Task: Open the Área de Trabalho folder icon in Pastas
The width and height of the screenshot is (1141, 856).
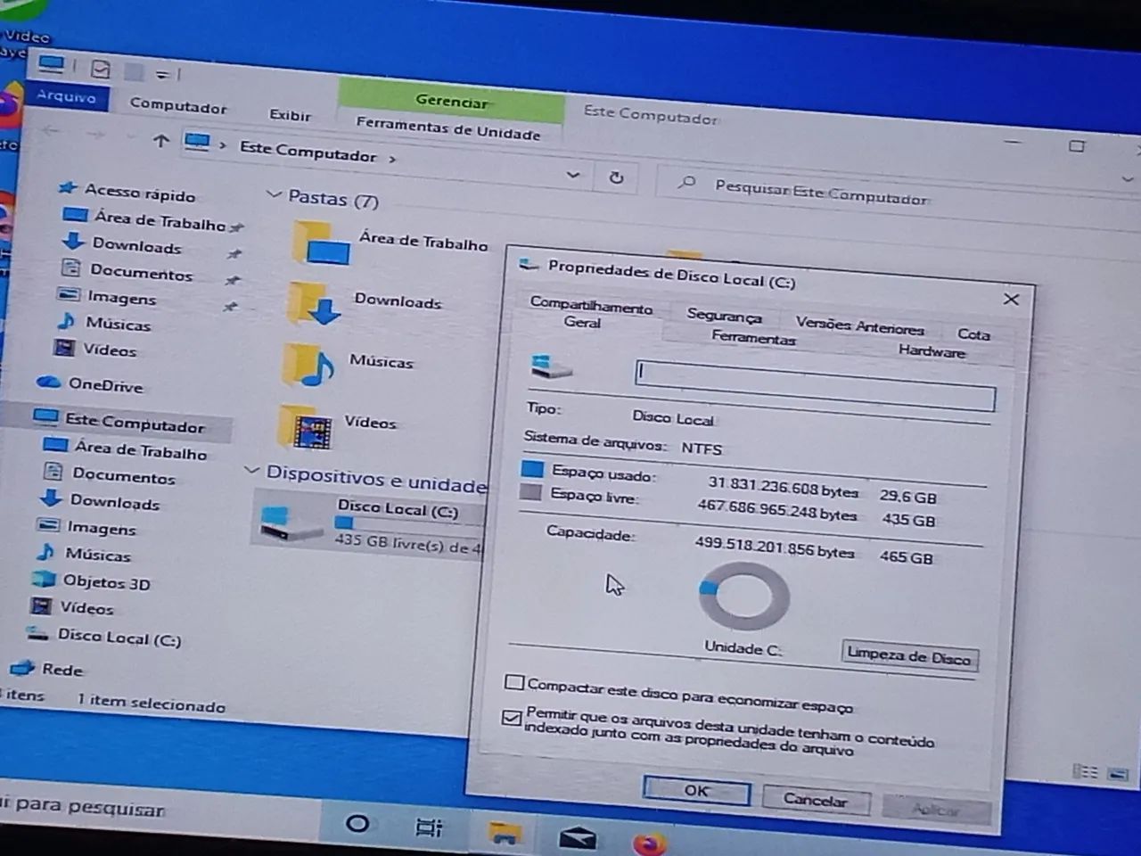Action: click(321, 243)
